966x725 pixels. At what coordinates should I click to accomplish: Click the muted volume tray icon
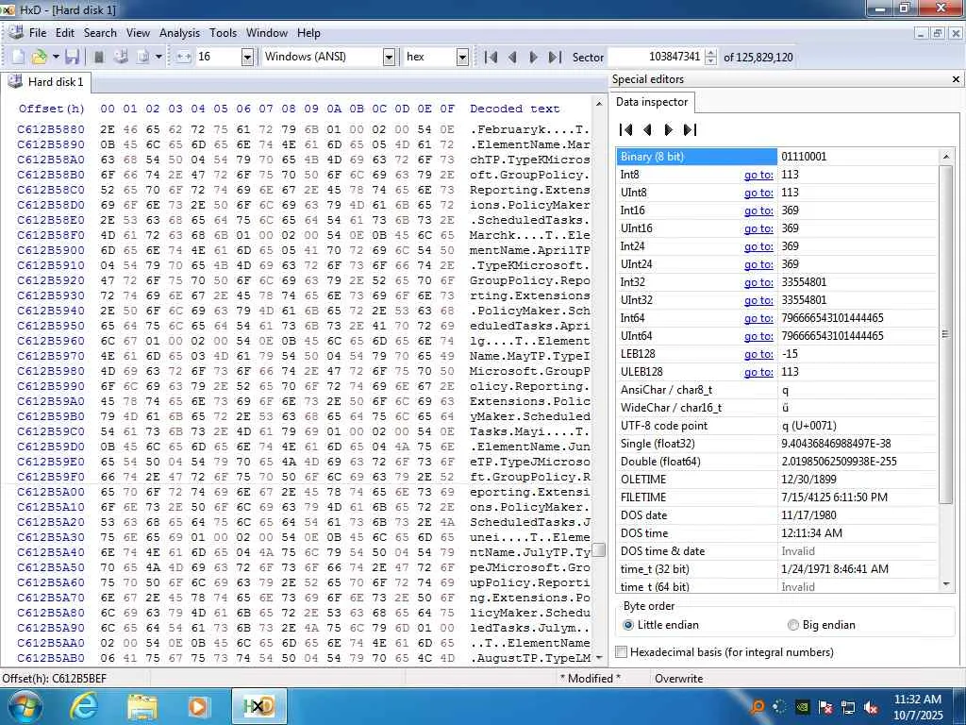pos(871,707)
